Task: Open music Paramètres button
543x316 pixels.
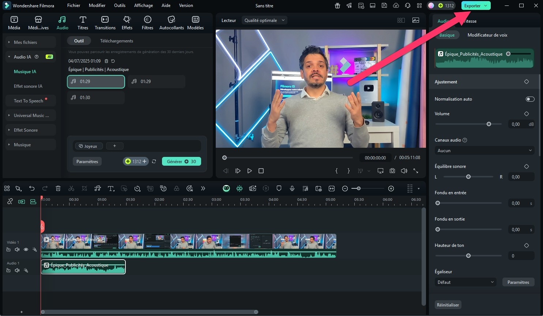Action: (87, 161)
